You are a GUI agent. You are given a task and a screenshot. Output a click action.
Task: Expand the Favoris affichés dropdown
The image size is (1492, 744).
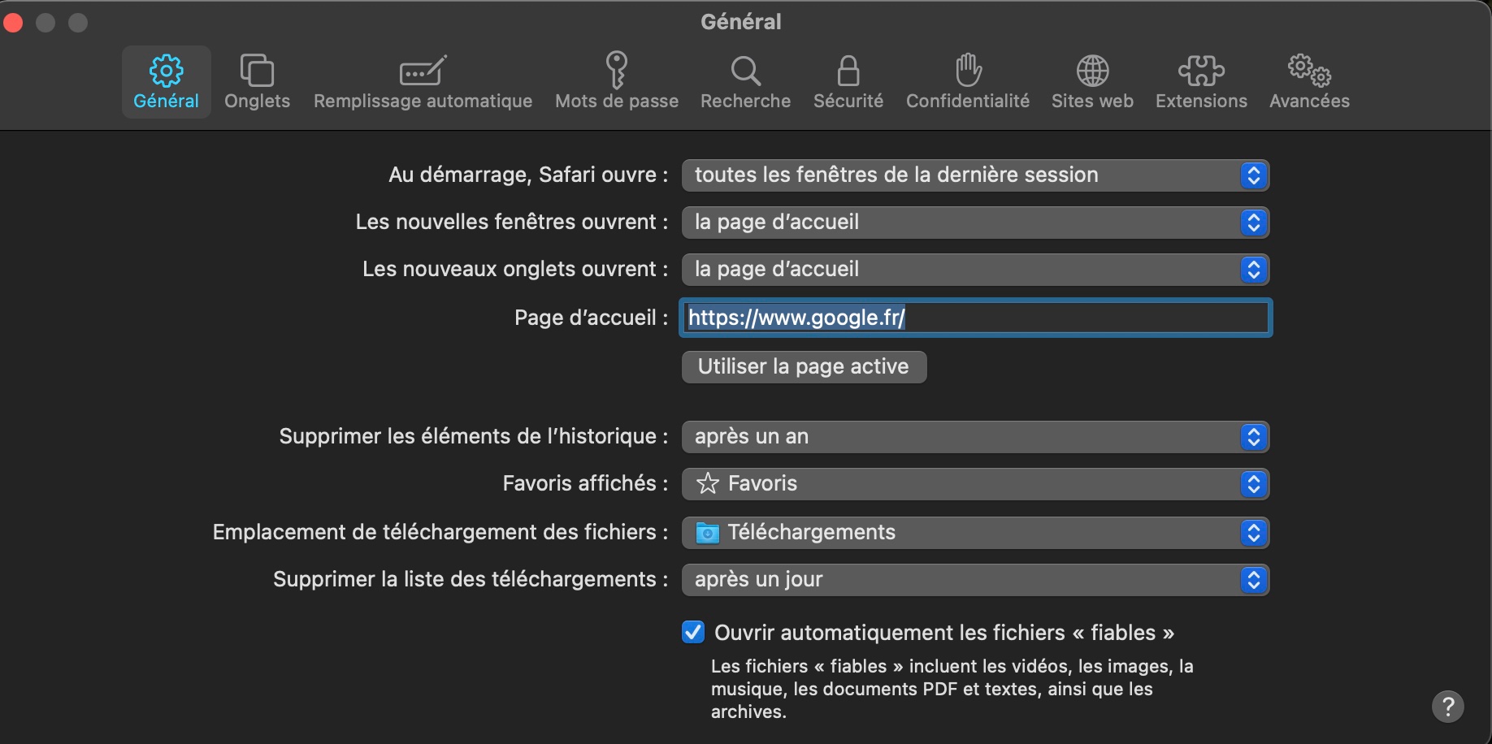[975, 484]
